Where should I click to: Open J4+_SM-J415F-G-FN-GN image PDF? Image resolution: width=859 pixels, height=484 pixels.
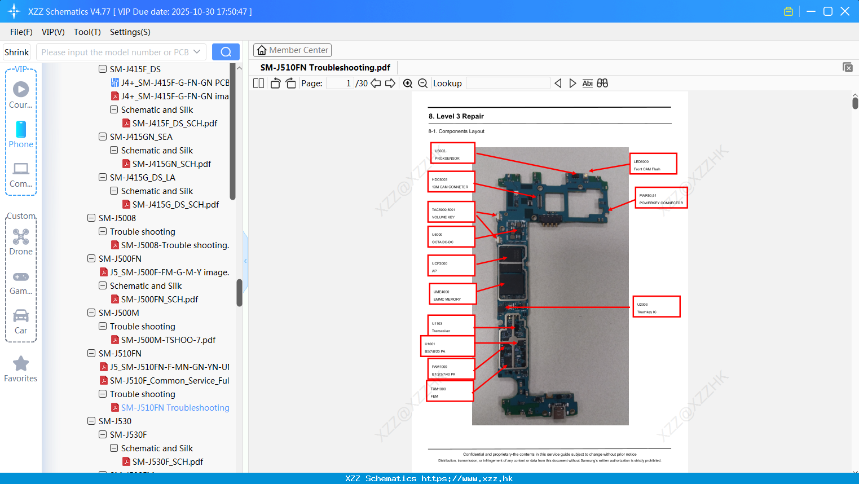tap(170, 96)
